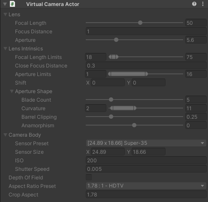Collapse the Lens Intrinsics section

pos(6,49)
